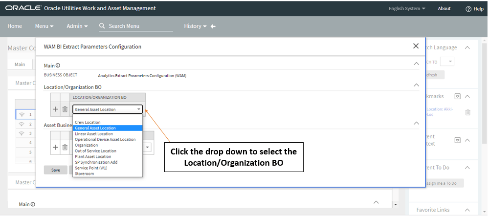Open the Menu dropdown

[44, 26]
